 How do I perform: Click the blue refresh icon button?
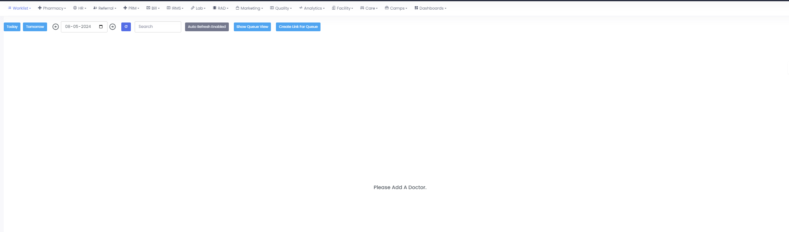(126, 27)
